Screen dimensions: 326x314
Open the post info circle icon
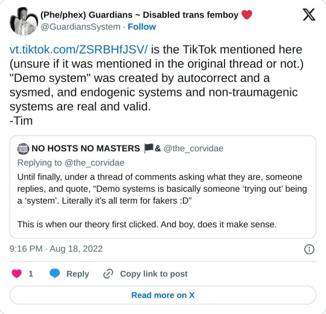309,249
